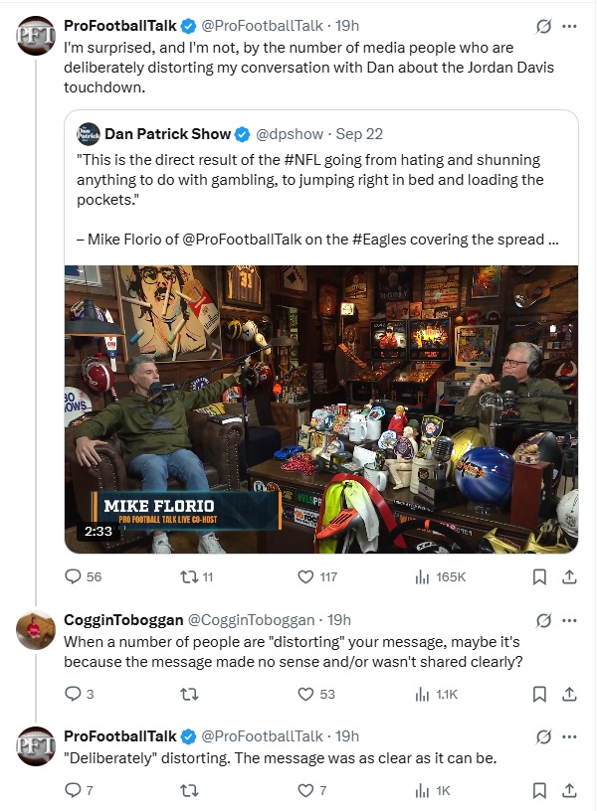Repost the main tweet with 11 reposts
Viewport: 597px width, 811px height.
point(187,576)
